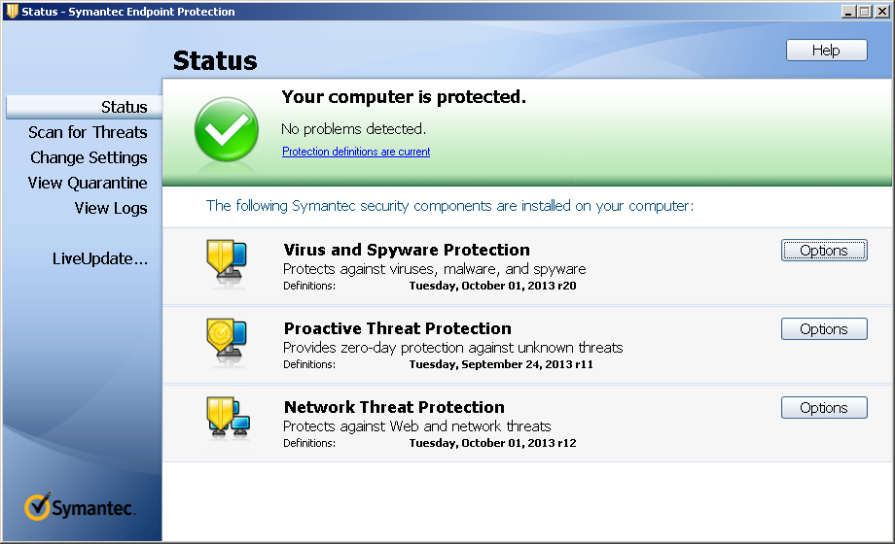Click the Virus and Spyware Protection heading
This screenshot has width=895, height=544.
[407, 250]
